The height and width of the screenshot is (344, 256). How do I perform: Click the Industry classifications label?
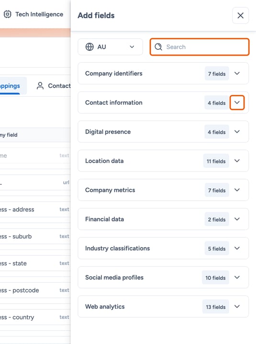(x=118, y=249)
